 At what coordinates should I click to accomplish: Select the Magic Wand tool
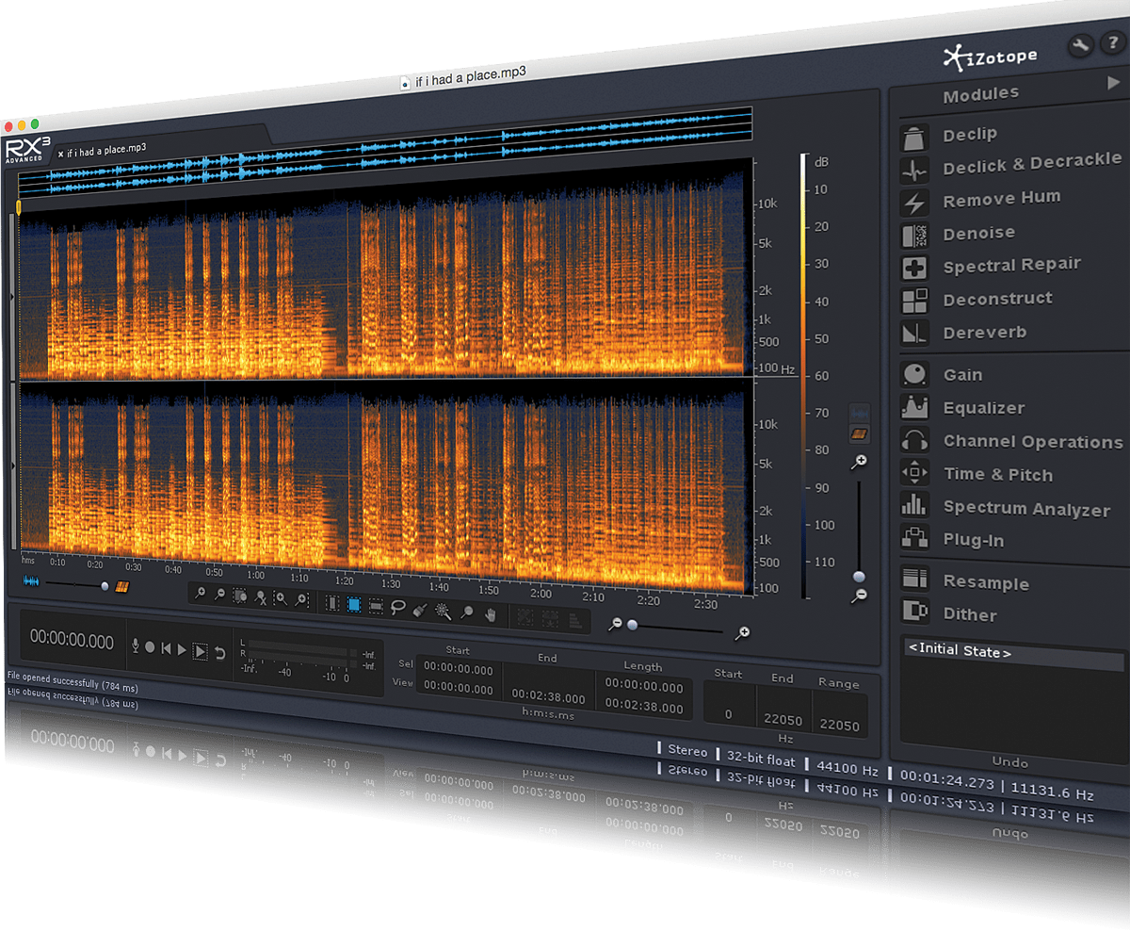click(x=441, y=611)
